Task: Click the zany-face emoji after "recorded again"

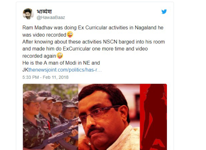Action: pyautogui.click(x=60, y=55)
